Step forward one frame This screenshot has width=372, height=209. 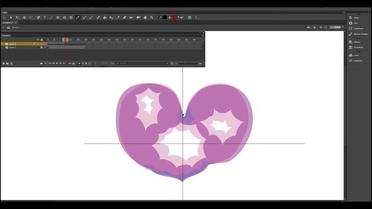coord(60,63)
